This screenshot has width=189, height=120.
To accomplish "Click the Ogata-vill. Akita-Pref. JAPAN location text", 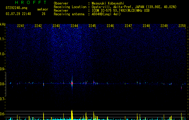I will (x=134, y=7).
